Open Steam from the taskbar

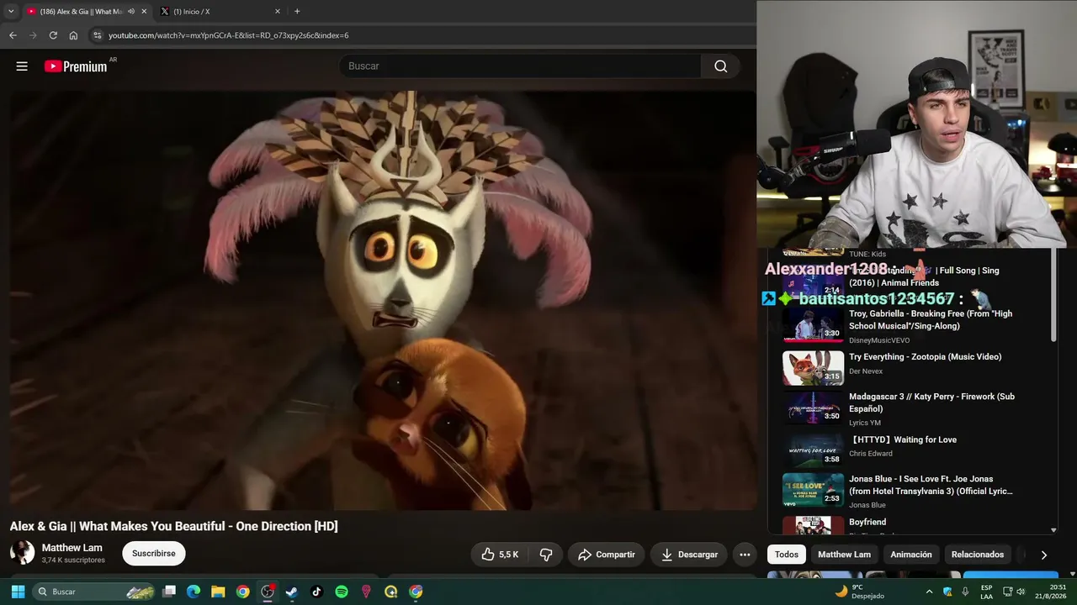(x=292, y=592)
